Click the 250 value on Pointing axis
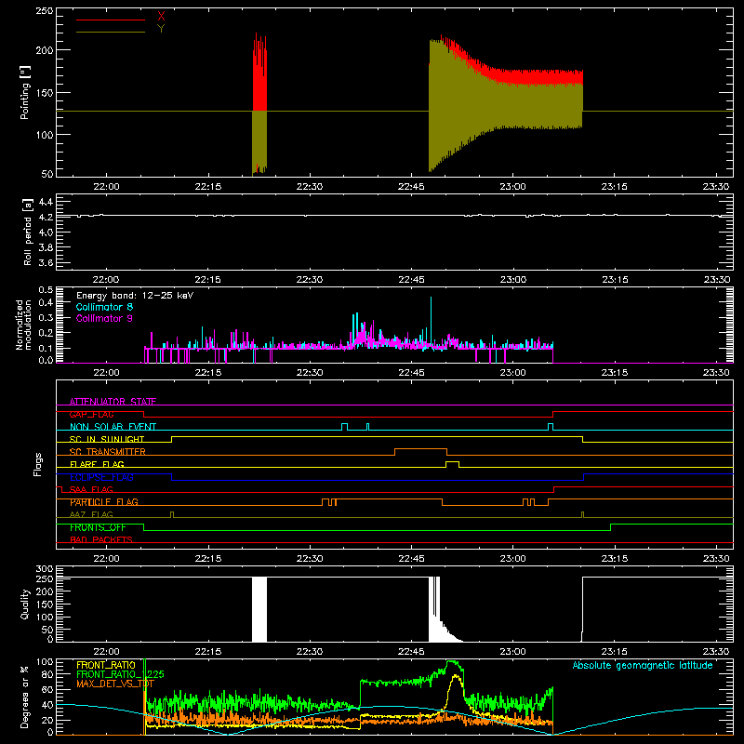Screen dimensions: 744x744 coord(45,11)
